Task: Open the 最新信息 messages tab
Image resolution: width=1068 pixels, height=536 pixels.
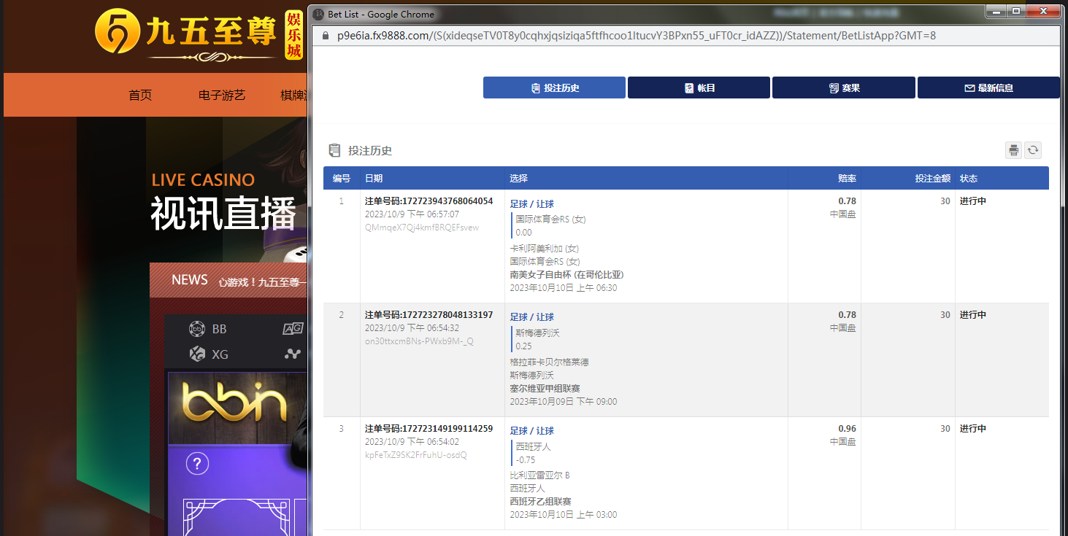Action: click(x=988, y=88)
